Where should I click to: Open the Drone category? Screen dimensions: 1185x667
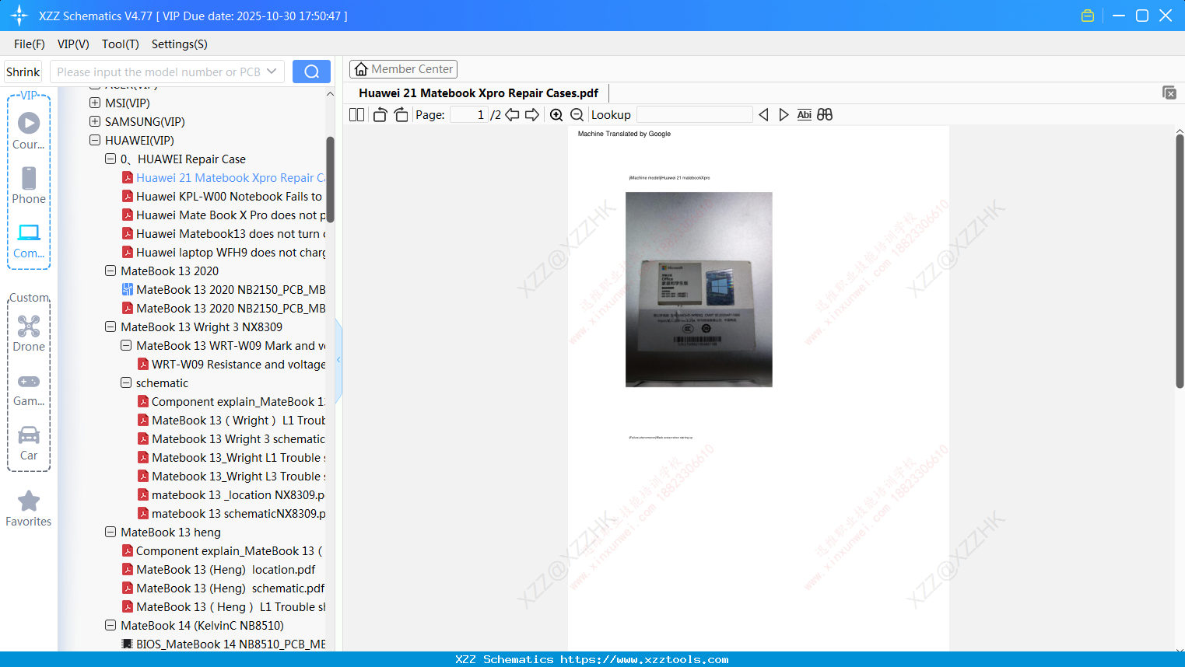point(29,333)
